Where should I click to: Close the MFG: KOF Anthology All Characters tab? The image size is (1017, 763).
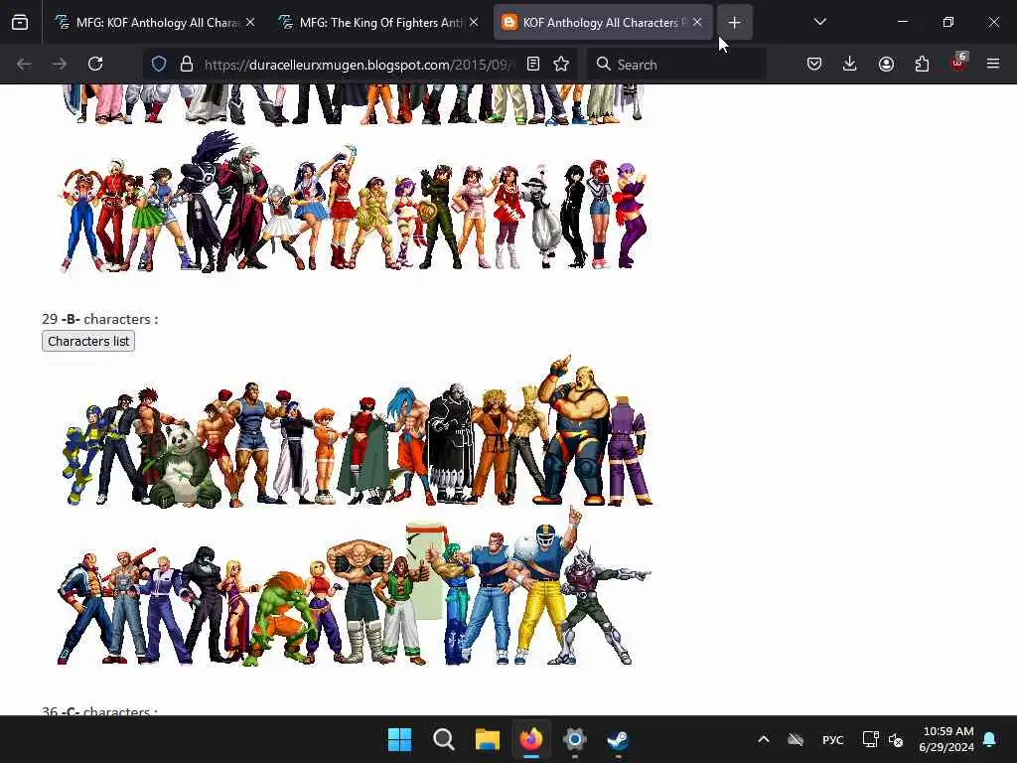tap(250, 23)
